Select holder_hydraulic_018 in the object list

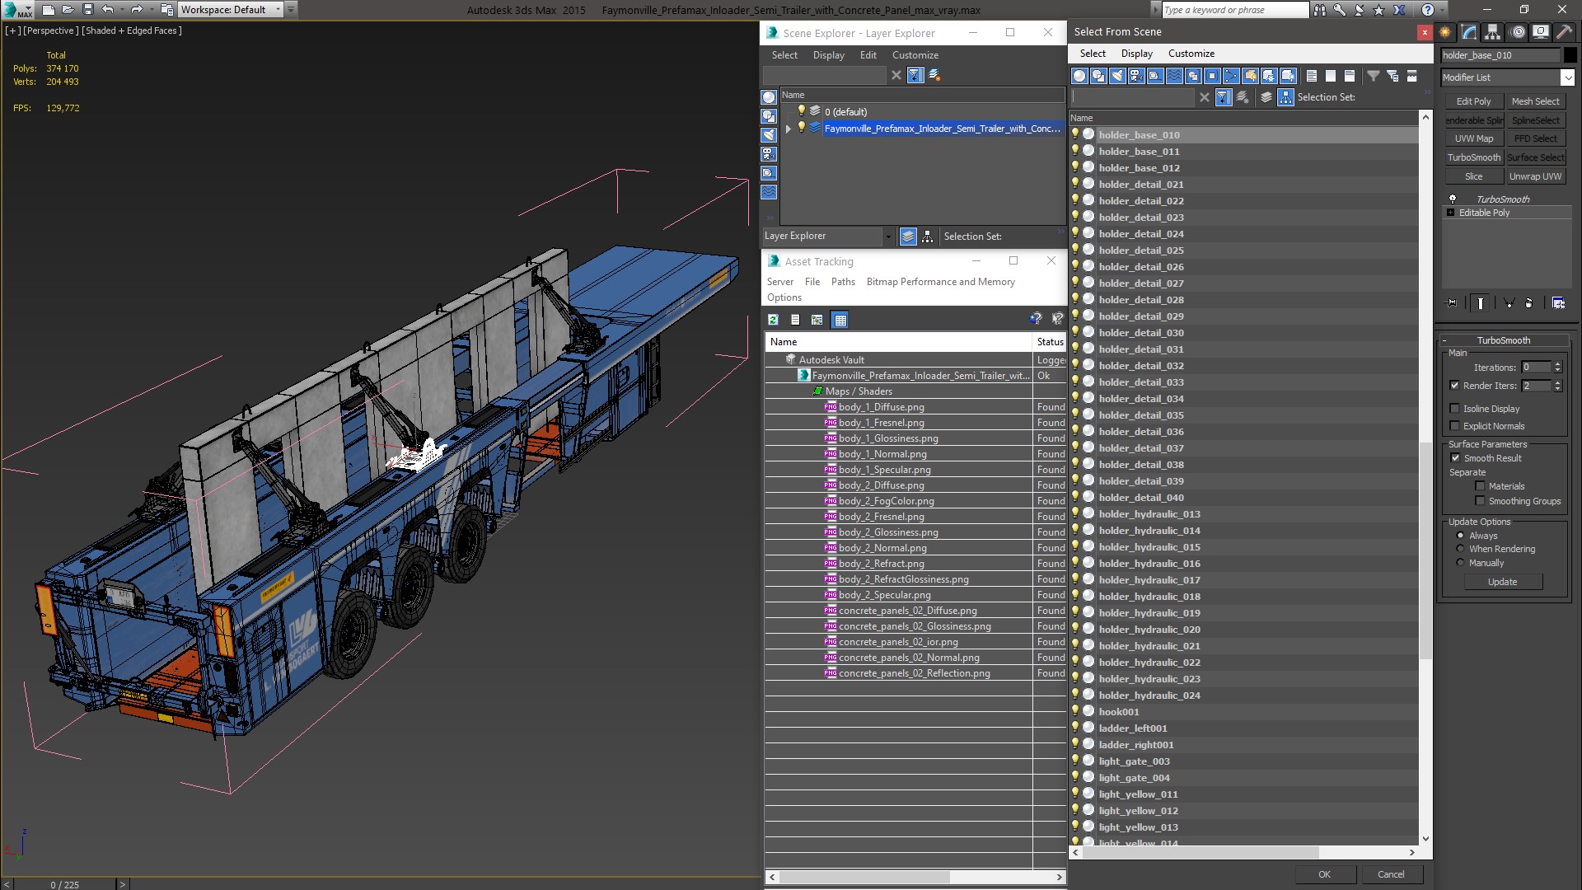click(x=1149, y=597)
